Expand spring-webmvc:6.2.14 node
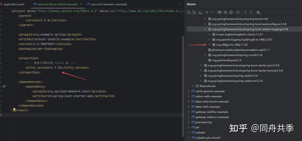Screen dimensions: 302x141 coord(201,81)
